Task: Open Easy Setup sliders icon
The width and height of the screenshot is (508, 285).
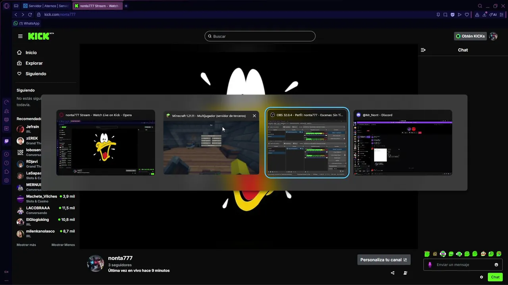Action: (x=502, y=15)
